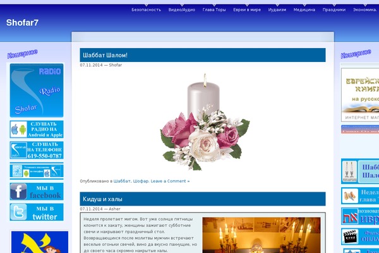Open the Facebook page banner
Image resolution: width=379 pixels, height=253 pixels.
tap(37, 192)
